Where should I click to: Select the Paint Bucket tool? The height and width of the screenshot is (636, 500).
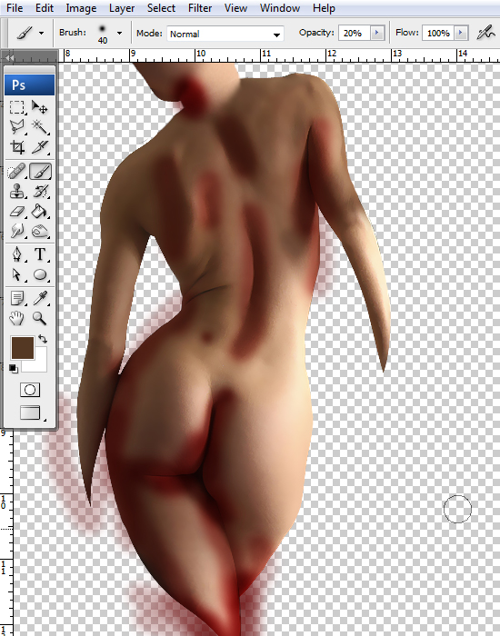click(40, 212)
